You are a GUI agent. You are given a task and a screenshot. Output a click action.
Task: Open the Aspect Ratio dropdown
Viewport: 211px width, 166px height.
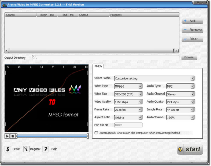[128, 118]
